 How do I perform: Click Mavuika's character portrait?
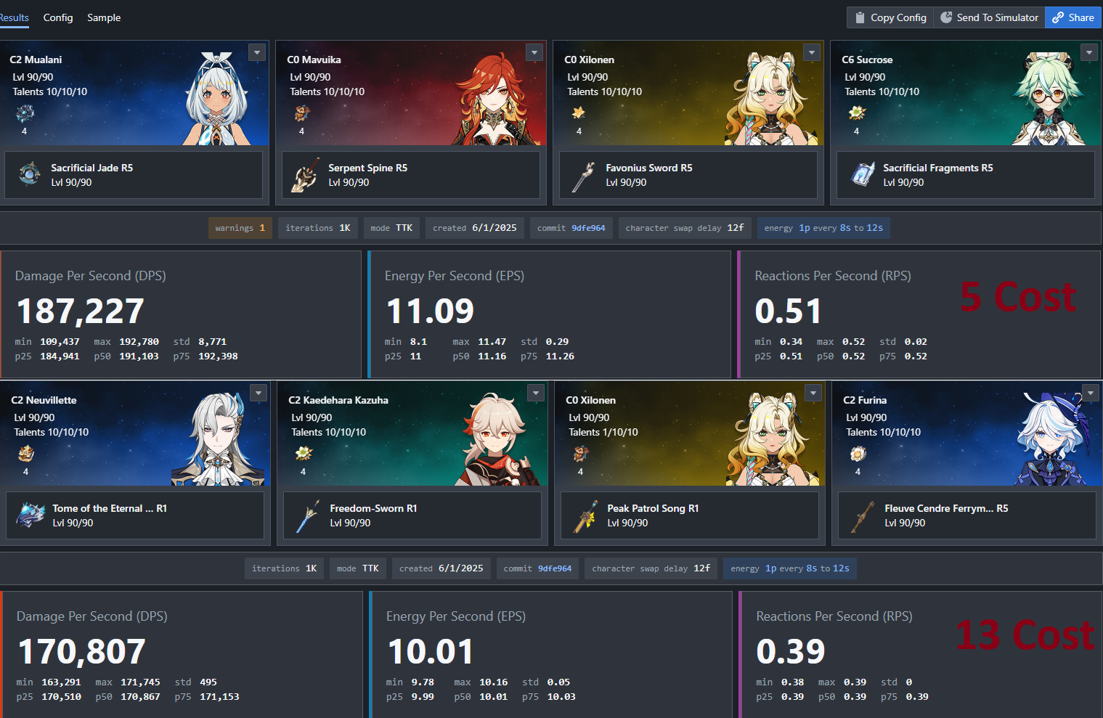(x=498, y=98)
